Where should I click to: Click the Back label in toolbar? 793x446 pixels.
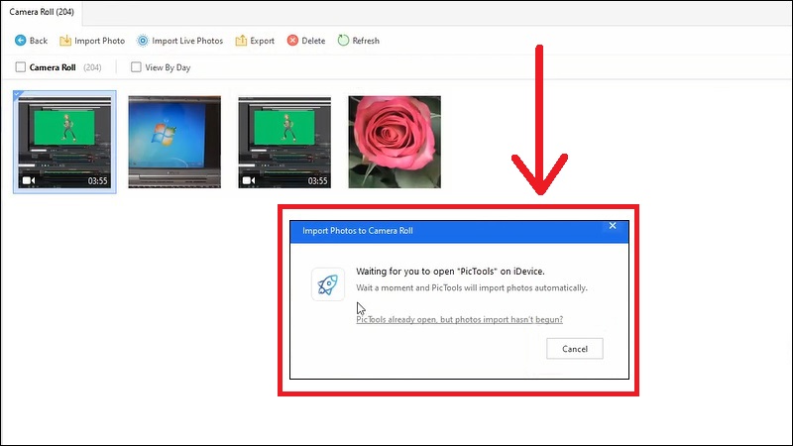[39, 41]
